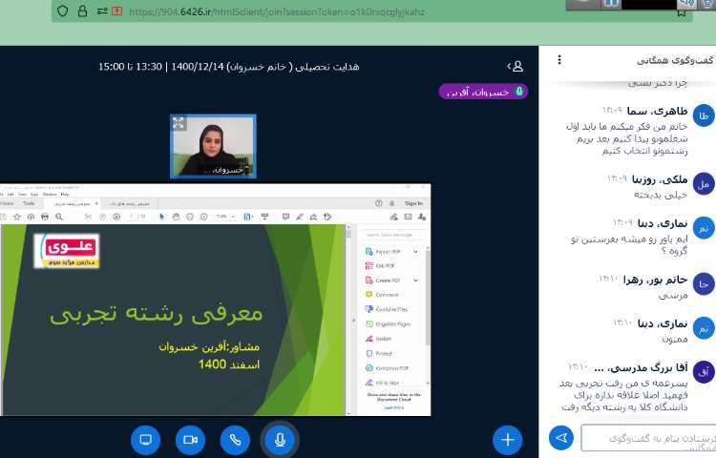The image size is (716, 458).
Task: Open the Redact tool
Action: 378,339
